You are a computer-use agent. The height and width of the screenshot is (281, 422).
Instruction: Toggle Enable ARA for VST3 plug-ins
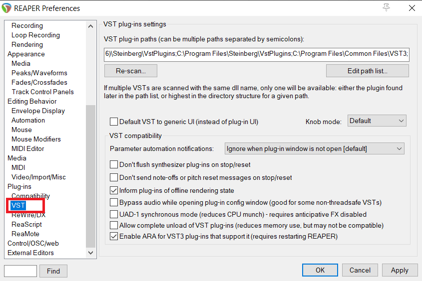(114, 237)
